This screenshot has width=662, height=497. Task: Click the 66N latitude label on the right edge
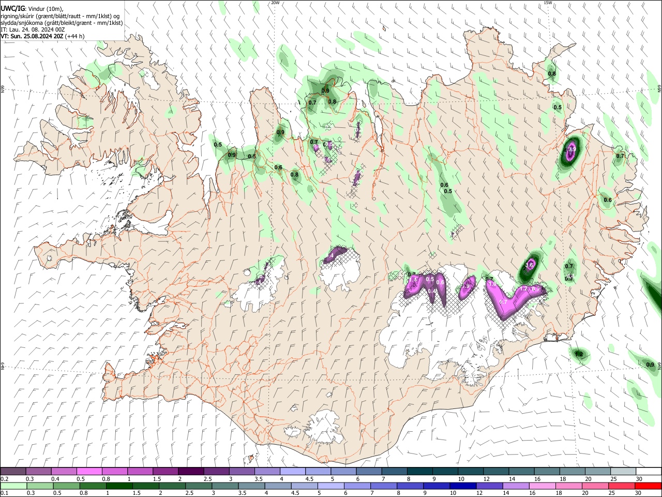659,90
